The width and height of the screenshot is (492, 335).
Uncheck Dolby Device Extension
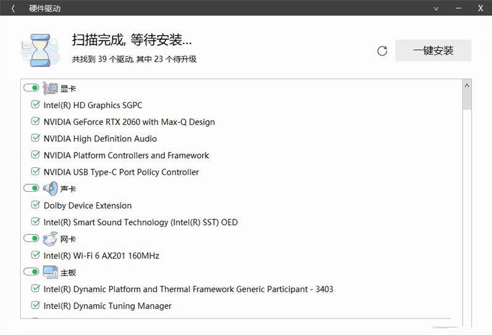pyautogui.click(x=36, y=205)
